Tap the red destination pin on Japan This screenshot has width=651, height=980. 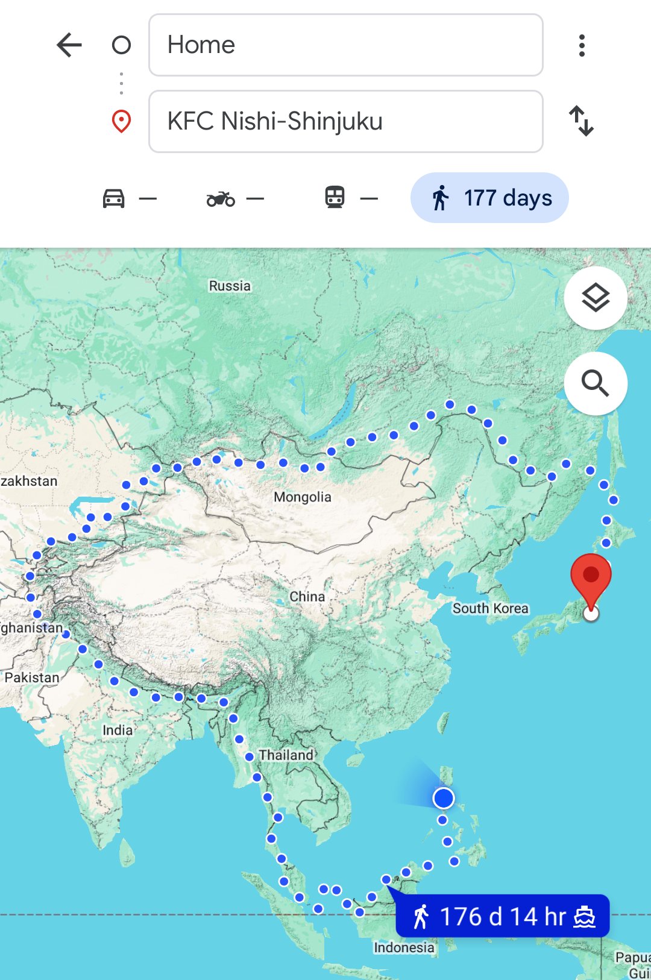(x=591, y=582)
